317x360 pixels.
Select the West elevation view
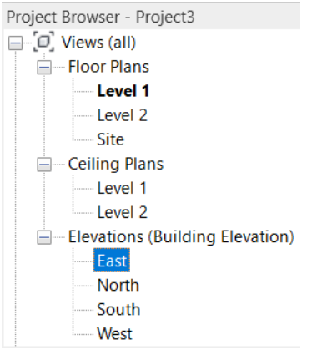click(x=114, y=334)
